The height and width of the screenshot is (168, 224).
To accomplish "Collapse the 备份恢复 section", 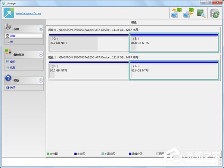I will pos(40,55).
